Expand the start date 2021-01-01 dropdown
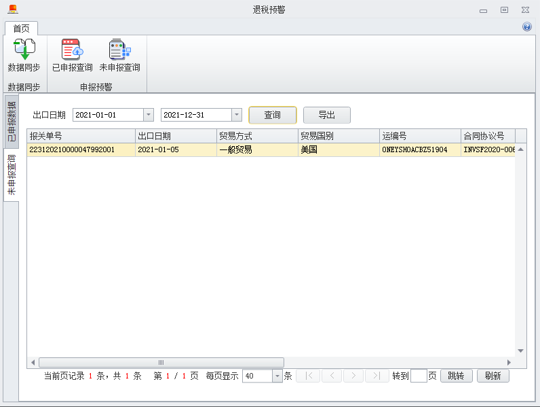 coord(149,115)
